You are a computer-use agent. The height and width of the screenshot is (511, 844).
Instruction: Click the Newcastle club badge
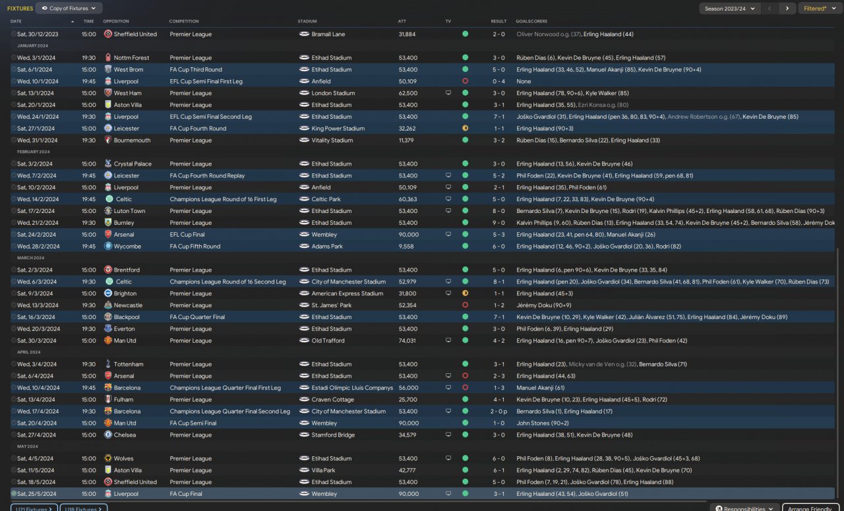(x=108, y=306)
